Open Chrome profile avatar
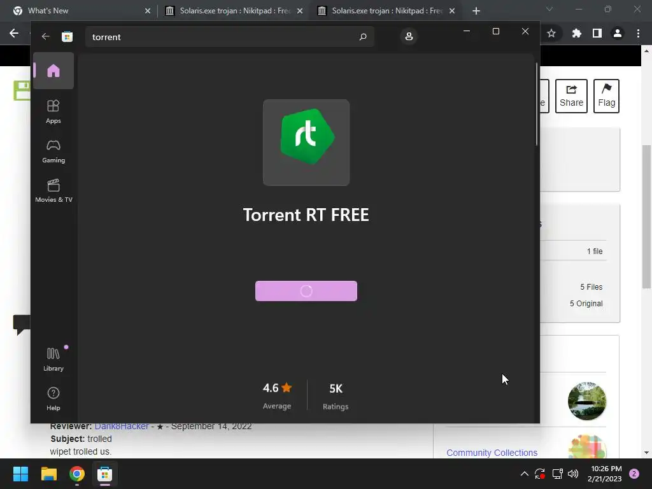 (618, 33)
